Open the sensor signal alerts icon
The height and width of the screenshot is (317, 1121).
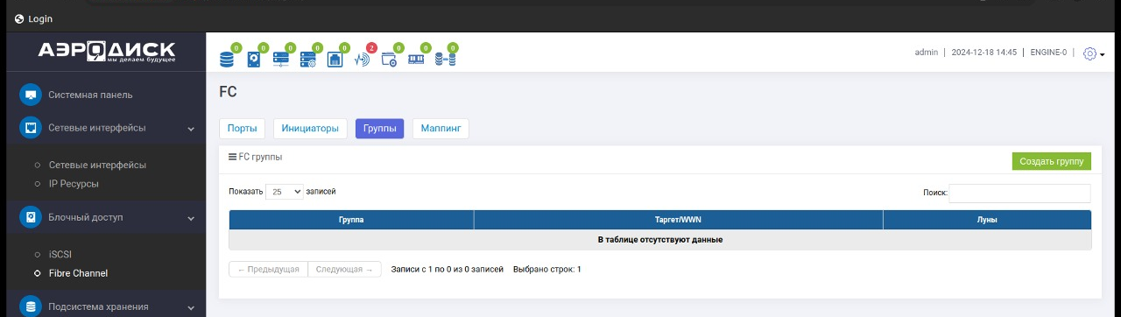362,60
